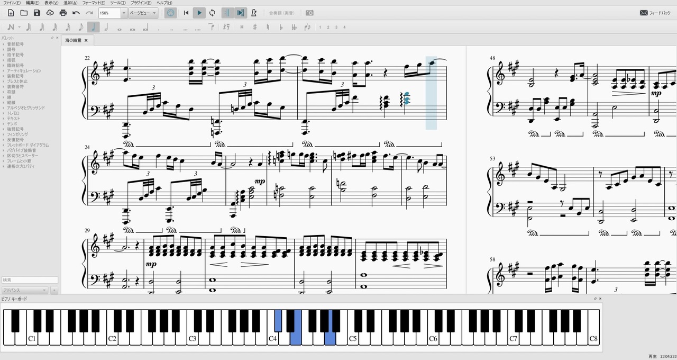Start playback with the play button

pos(199,13)
